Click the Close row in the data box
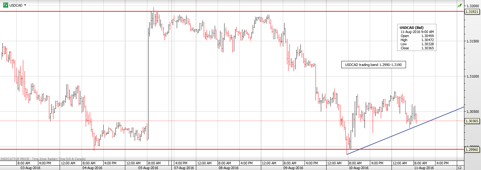The image size is (481, 170). point(417,48)
